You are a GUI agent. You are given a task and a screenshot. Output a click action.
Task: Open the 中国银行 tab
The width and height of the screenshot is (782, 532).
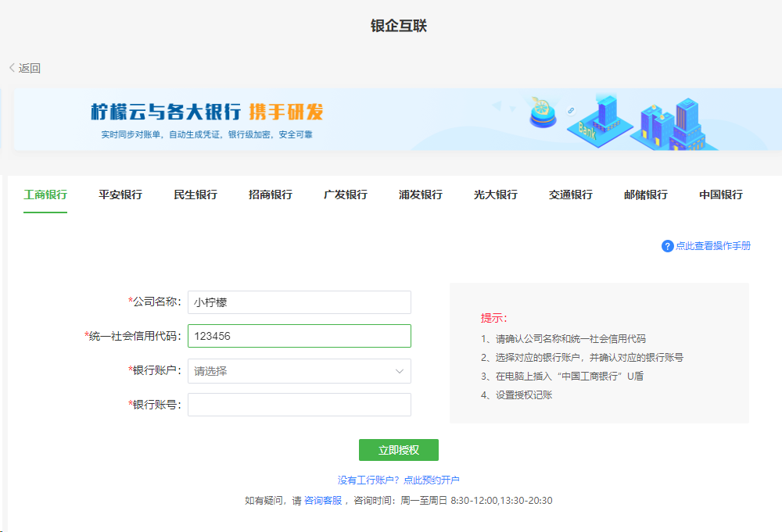point(721,195)
